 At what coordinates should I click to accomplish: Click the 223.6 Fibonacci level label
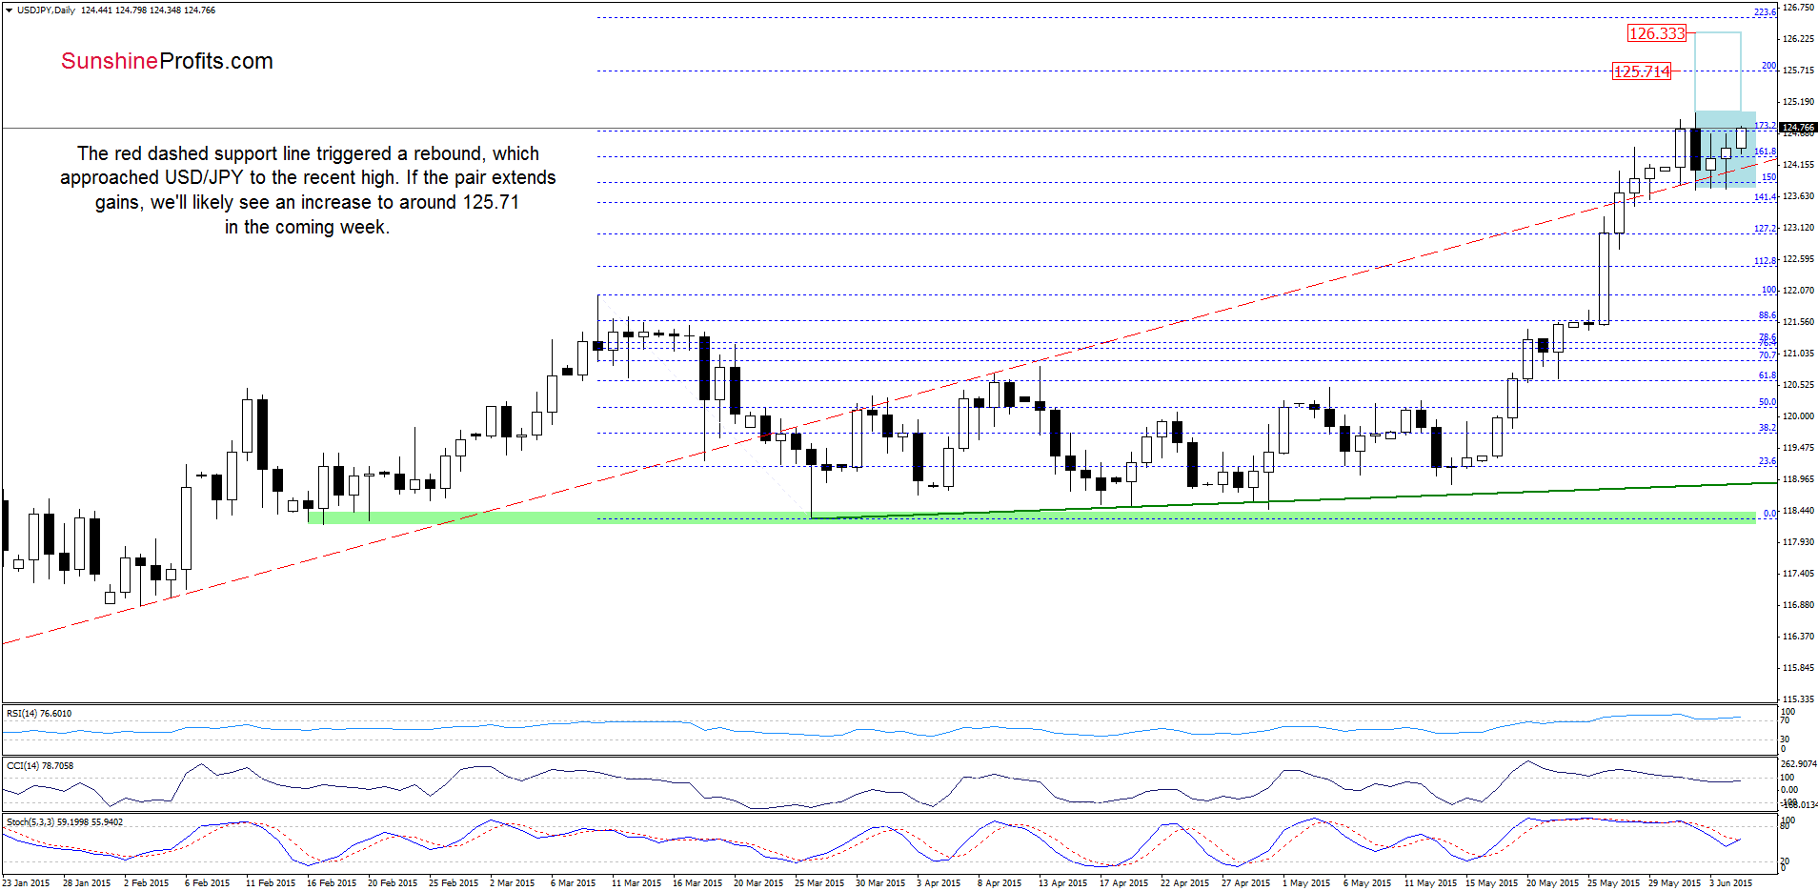click(x=1765, y=12)
